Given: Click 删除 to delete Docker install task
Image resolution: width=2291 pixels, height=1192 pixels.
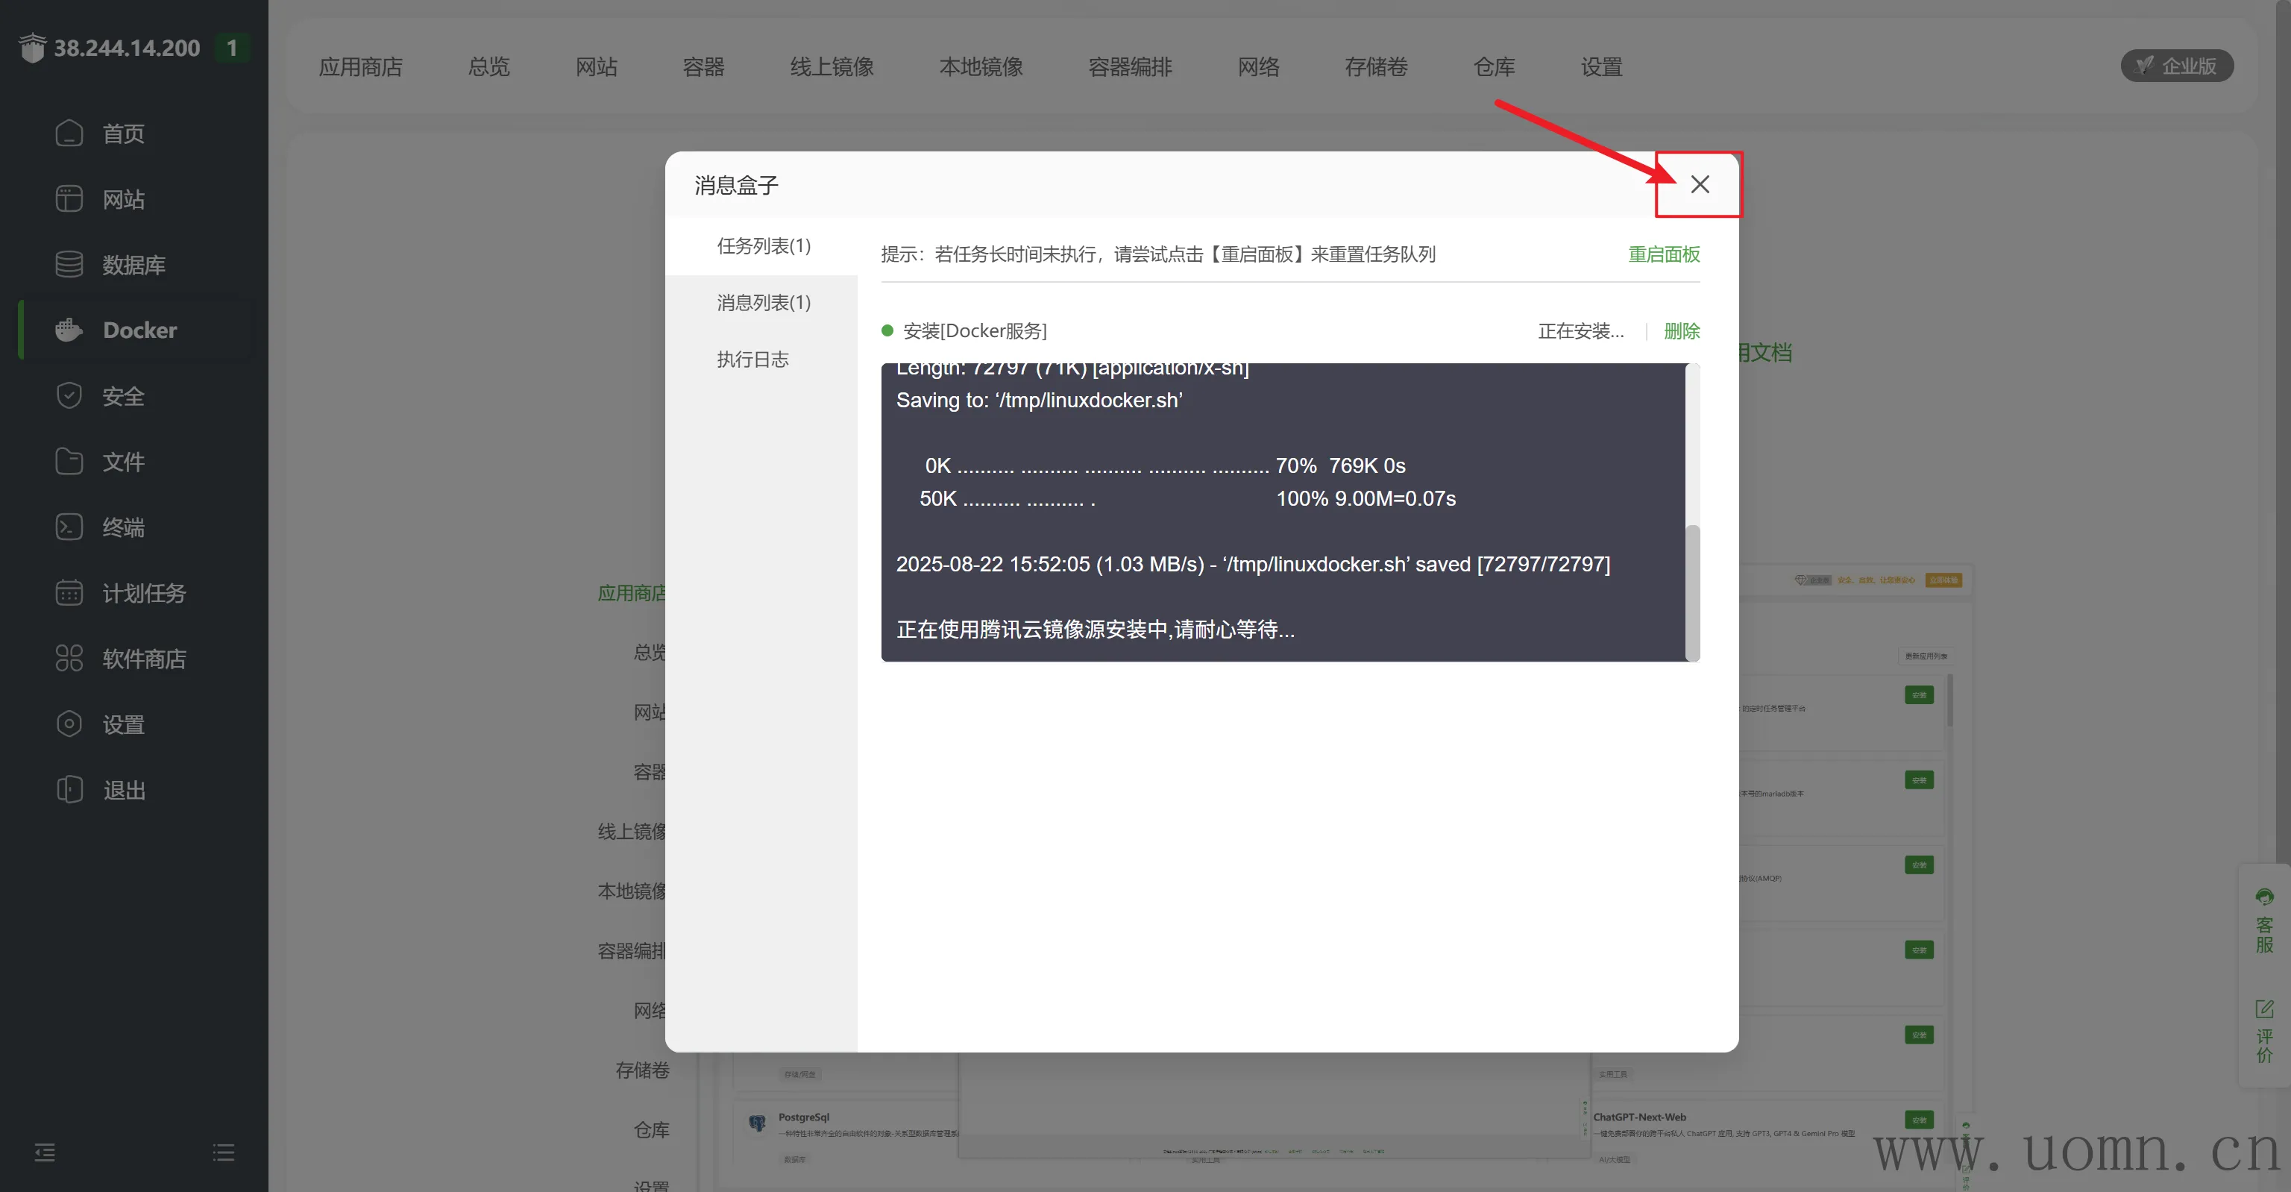Looking at the screenshot, I should coord(1681,331).
